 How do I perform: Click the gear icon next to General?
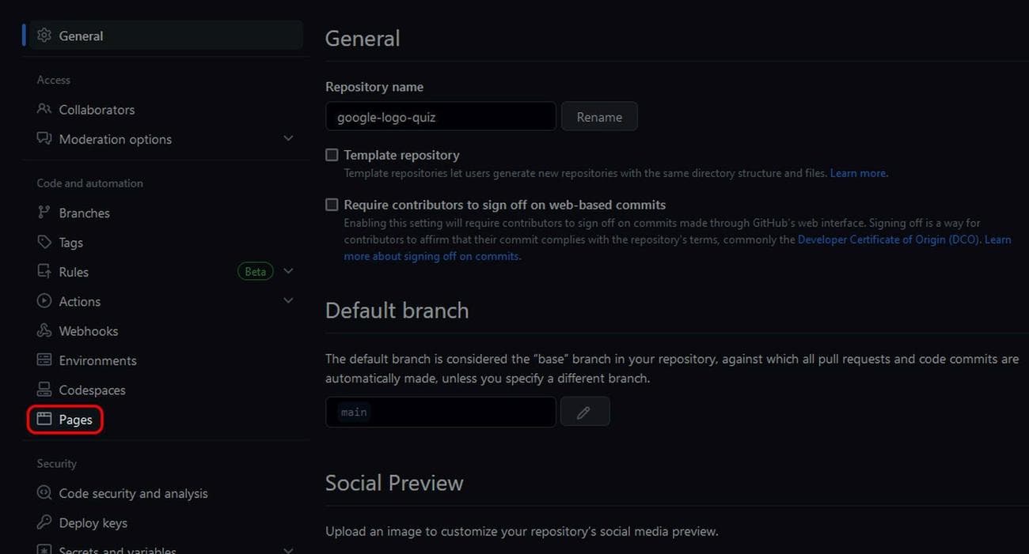[44, 36]
